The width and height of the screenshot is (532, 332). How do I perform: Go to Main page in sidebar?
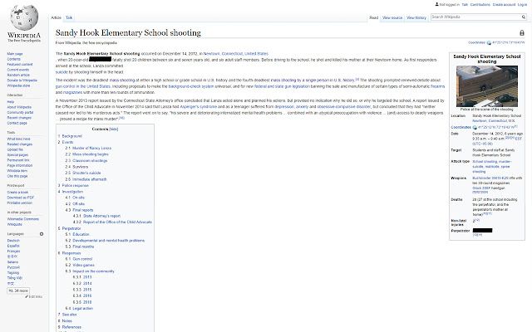coord(15,54)
